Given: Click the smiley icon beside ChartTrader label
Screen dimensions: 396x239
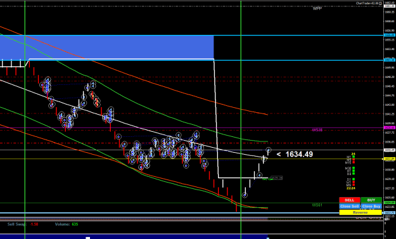Looking at the screenshot, I should point(381,3).
